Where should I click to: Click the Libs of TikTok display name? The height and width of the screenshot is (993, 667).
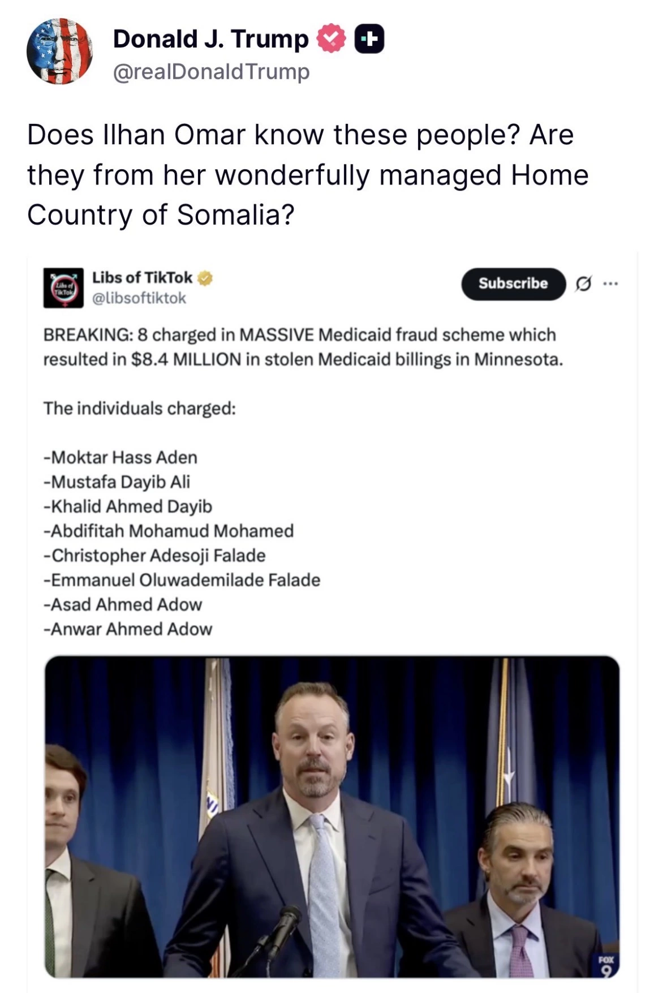tap(142, 278)
